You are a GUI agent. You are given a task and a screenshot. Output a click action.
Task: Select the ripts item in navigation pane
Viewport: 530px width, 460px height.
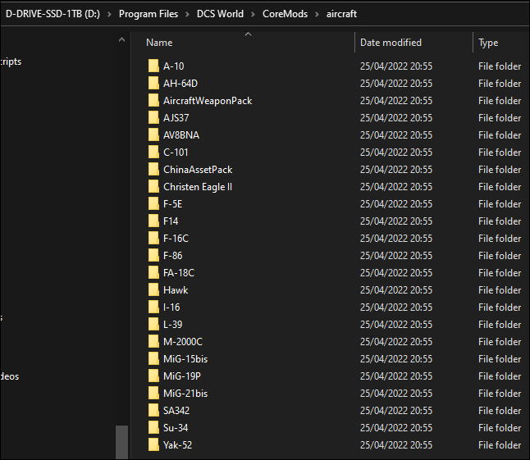coord(11,61)
